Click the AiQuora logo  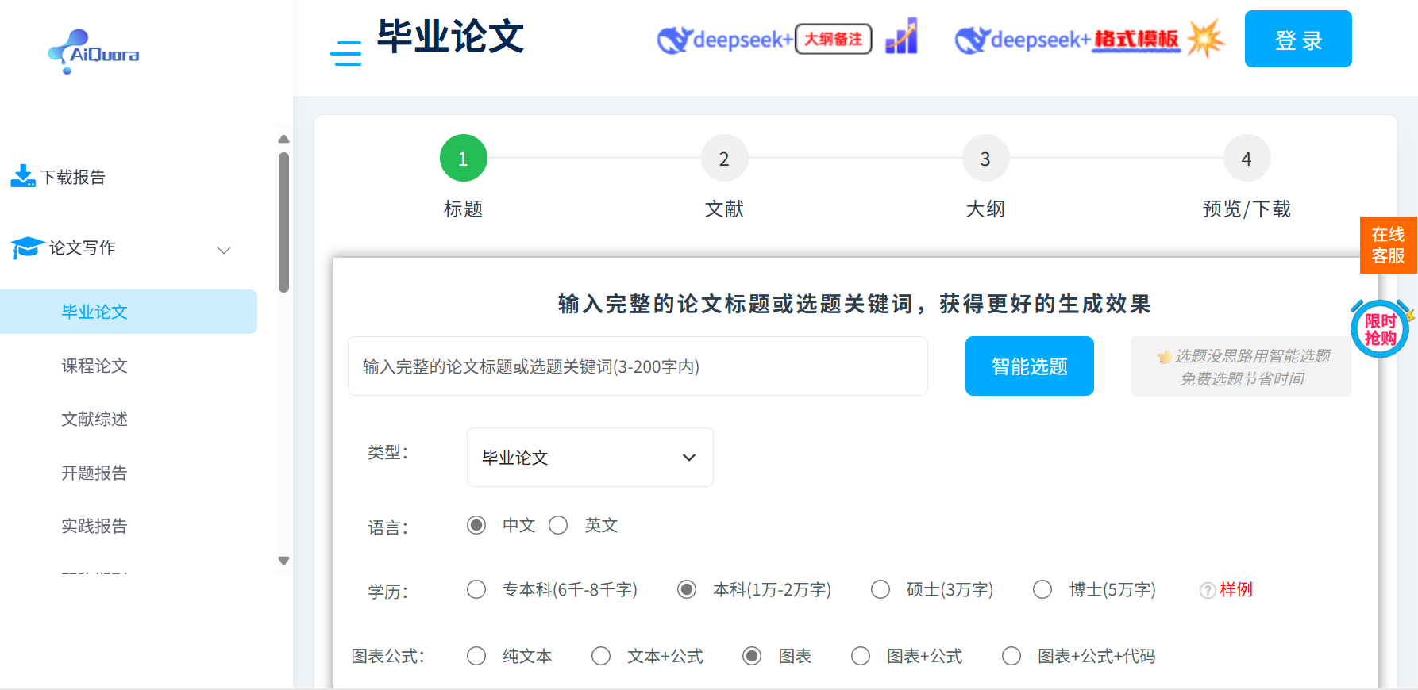tap(94, 52)
